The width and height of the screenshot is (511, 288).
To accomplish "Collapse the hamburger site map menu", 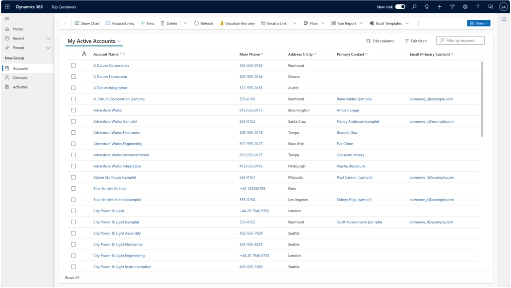I will tap(7, 19).
